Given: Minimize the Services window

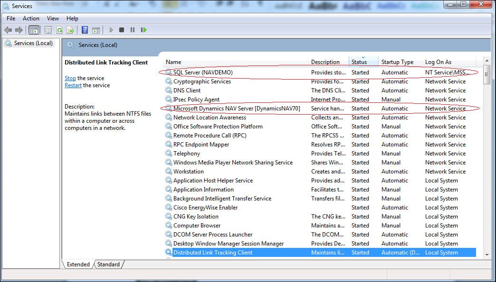Looking at the screenshot, I should click(x=451, y=4).
